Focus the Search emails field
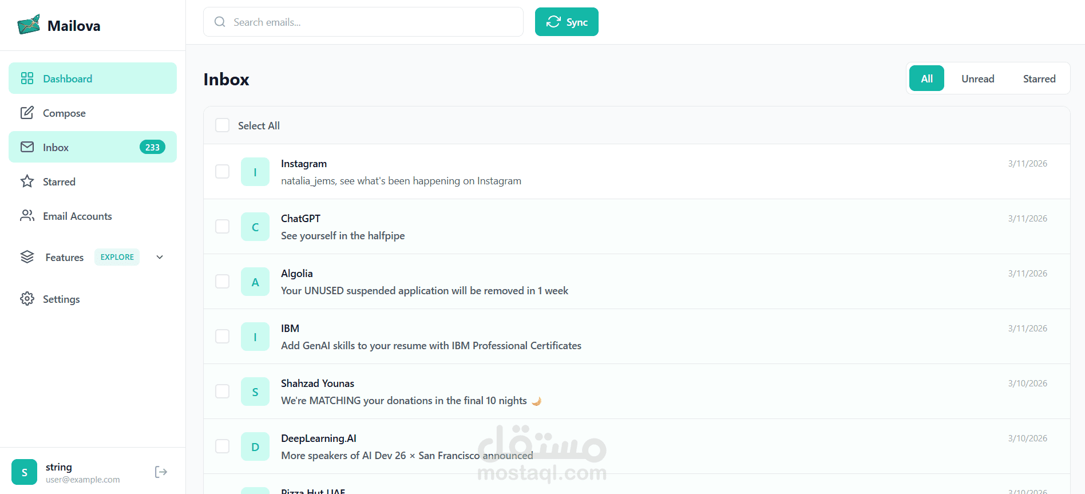Image resolution: width=1085 pixels, height=494 pixels. point(363,22)
